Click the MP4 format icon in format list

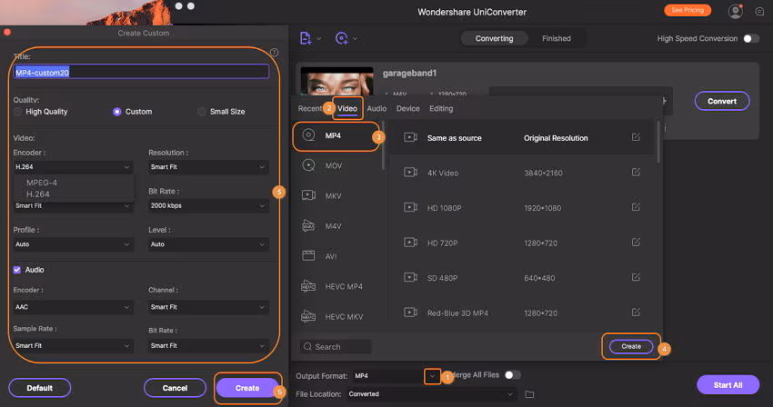[x=308, y=135]
